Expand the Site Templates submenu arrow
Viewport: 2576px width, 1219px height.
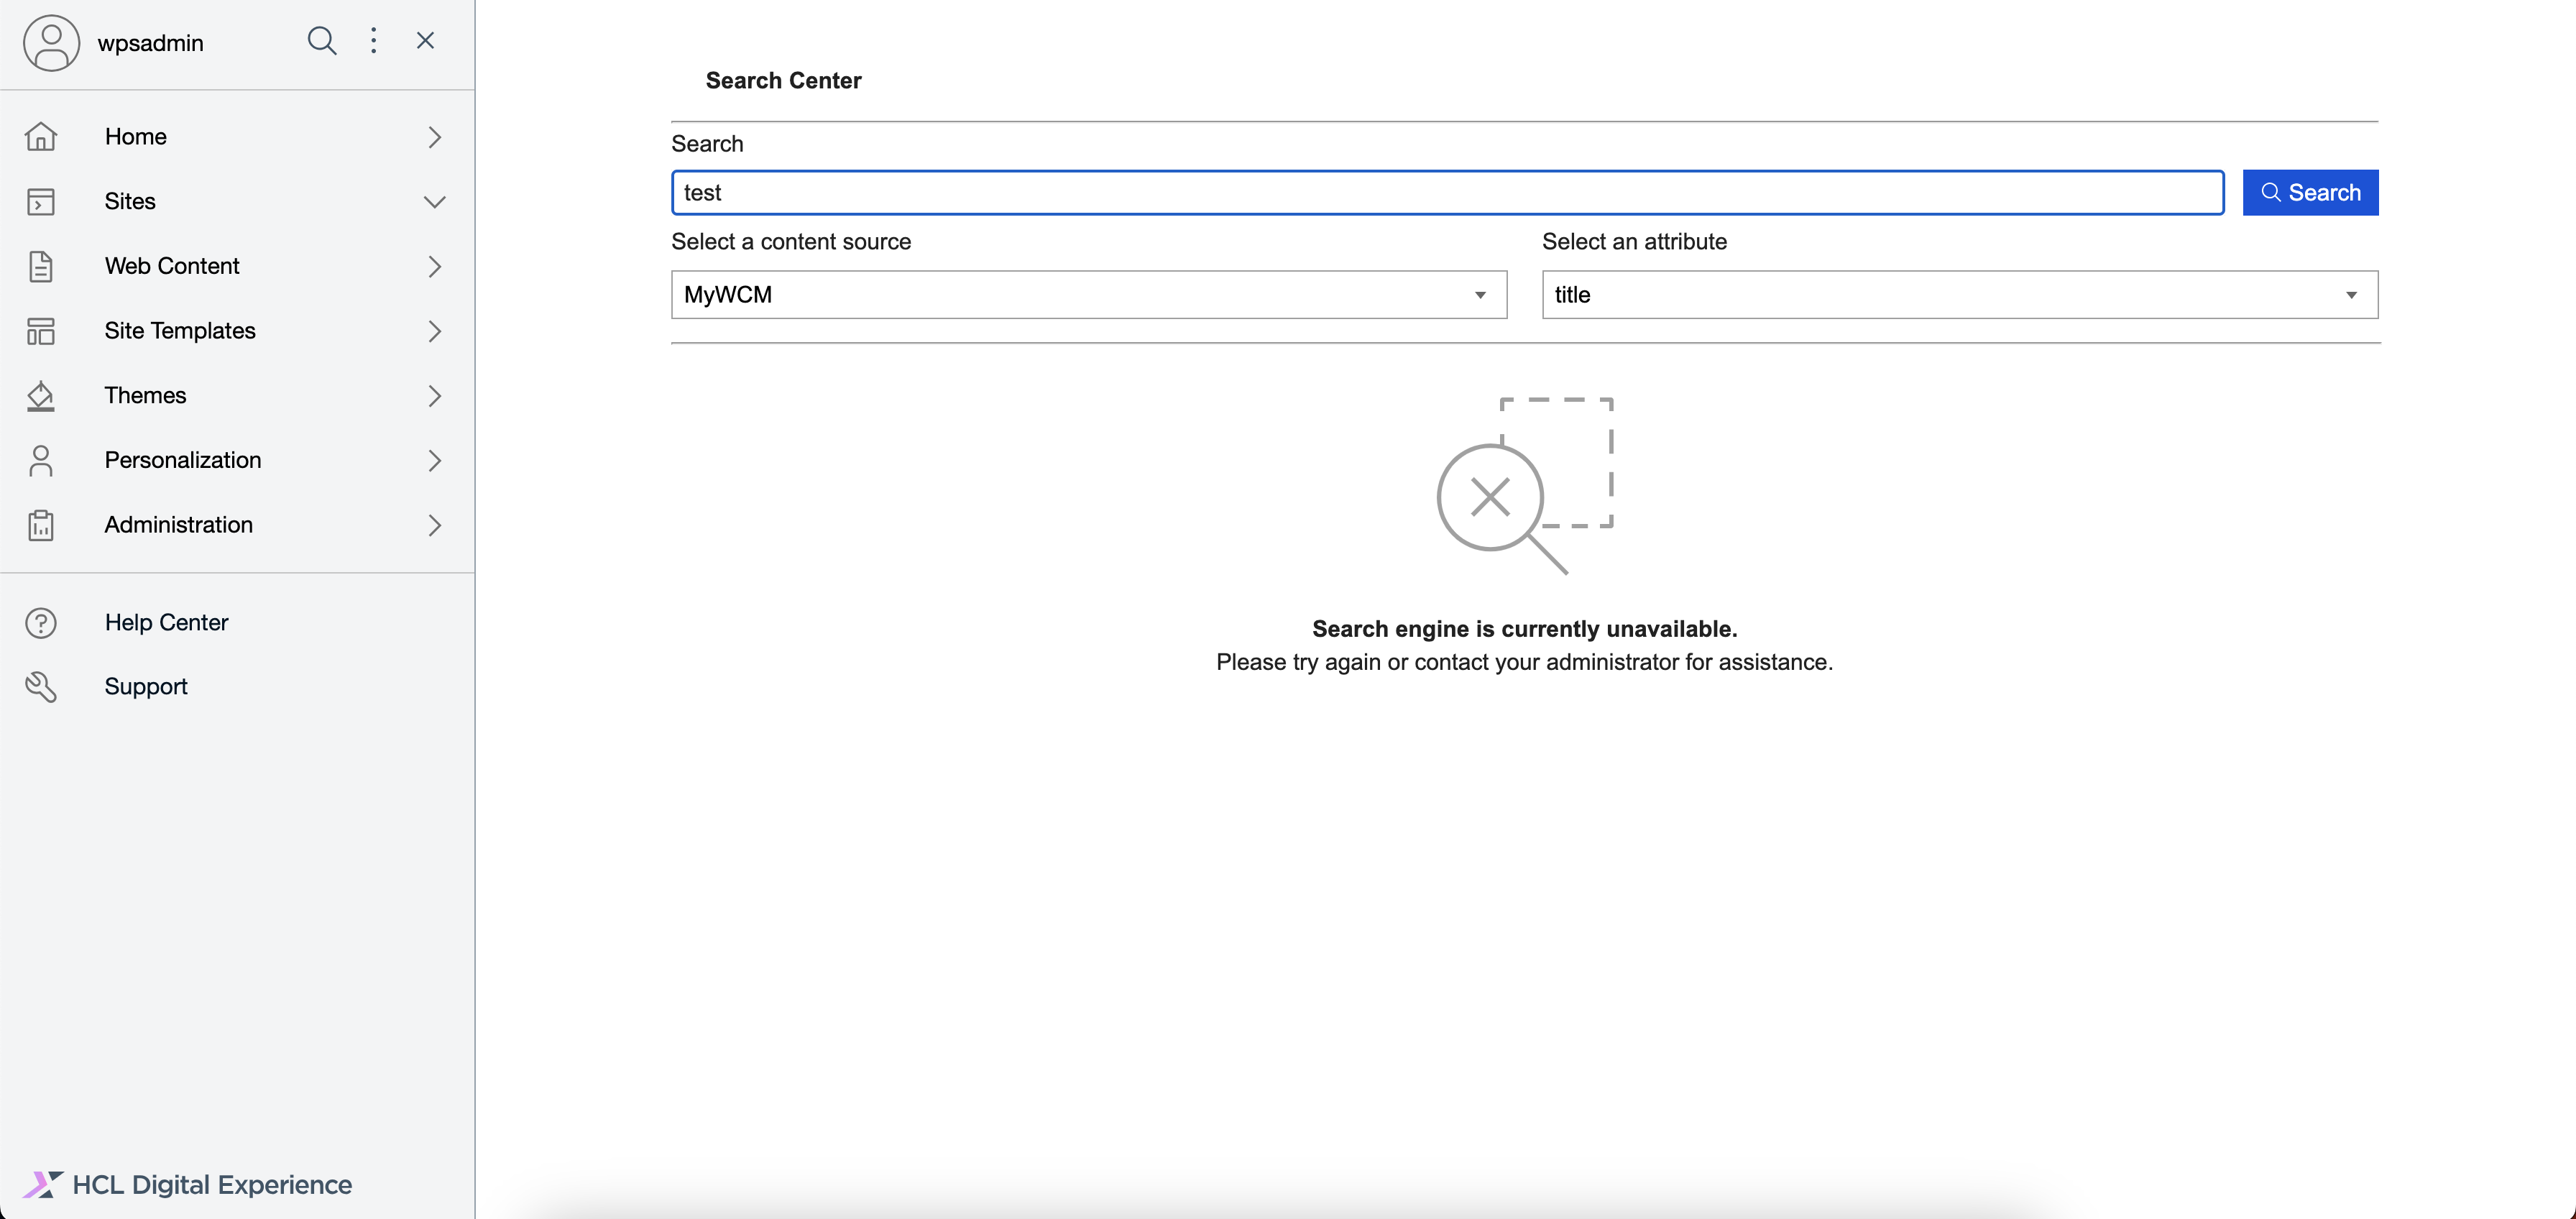click(434, 331)
